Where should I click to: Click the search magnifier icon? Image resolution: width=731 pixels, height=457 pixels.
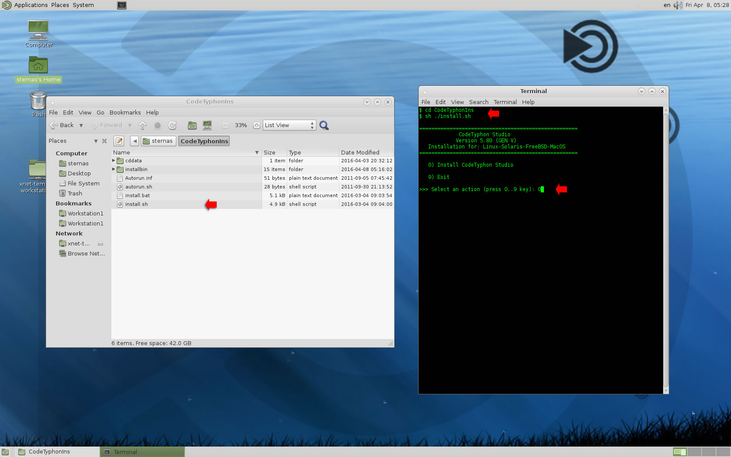(324, 125)
